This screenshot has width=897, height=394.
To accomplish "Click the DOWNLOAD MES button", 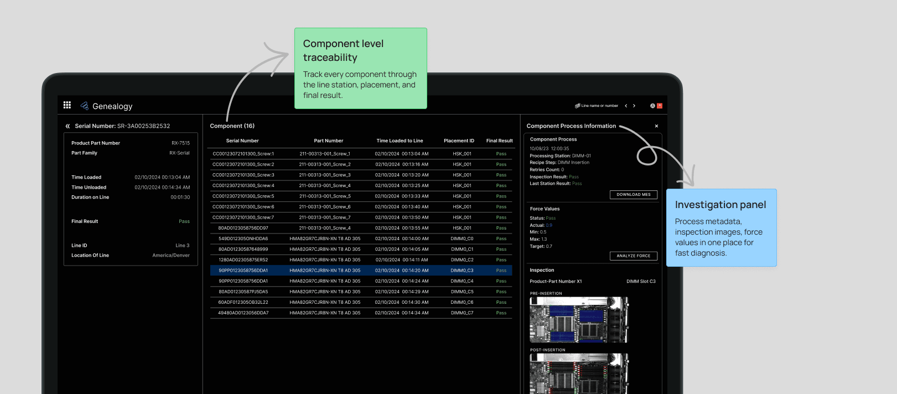I will 634,195.
